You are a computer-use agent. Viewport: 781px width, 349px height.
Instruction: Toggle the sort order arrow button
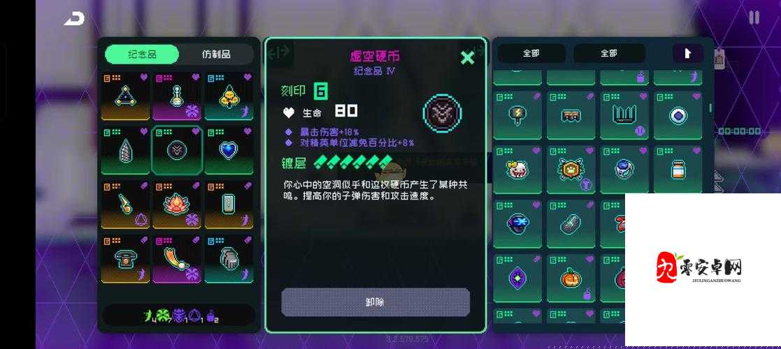tap(688, 53)
